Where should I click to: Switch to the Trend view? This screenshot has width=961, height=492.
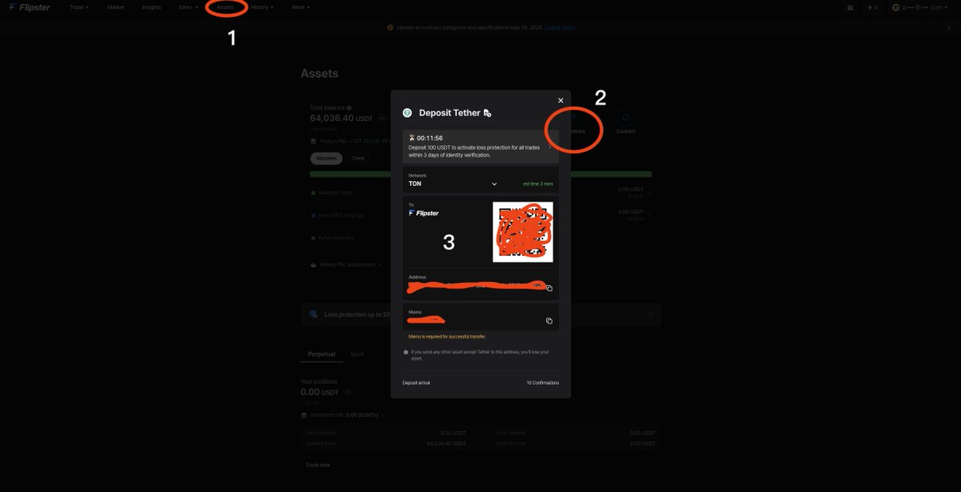[x=358, y=158]
